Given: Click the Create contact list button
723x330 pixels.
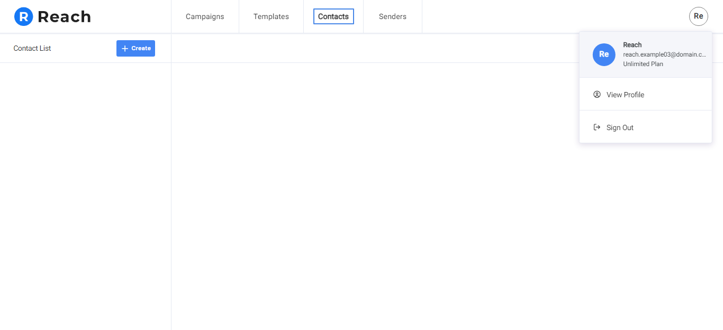Looking at the screenshot, I should coord(135,48).
